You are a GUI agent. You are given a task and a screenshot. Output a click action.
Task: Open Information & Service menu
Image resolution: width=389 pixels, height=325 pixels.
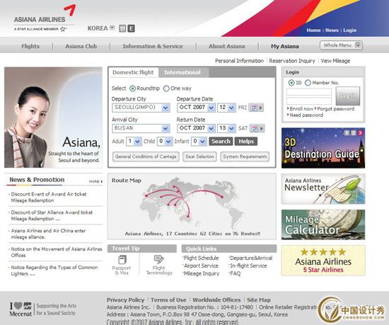[x=153, y=46]
